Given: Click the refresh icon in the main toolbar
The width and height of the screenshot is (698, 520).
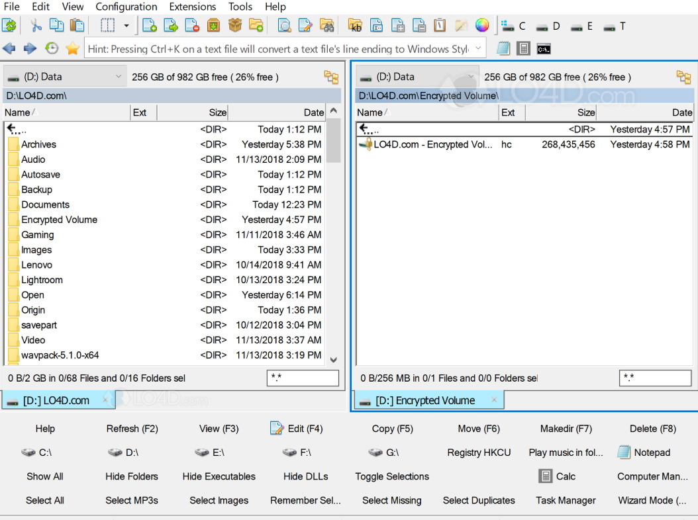Looking at the screenshot, I should pyautogui.click(x=9, y=26).
